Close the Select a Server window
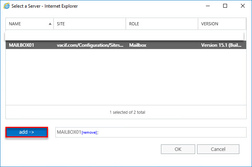 coord(243,6)
